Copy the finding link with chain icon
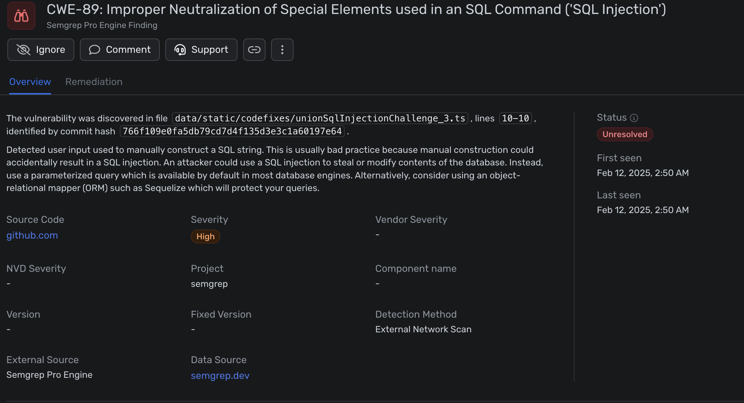The height and width of the screenshot is (403, 744). (254, 50)
